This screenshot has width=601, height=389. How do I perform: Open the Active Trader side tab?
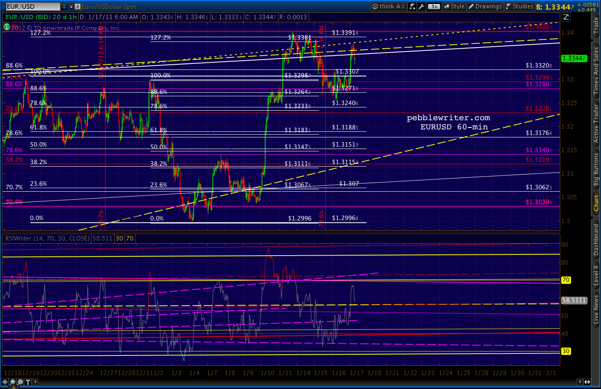(596, 124)
